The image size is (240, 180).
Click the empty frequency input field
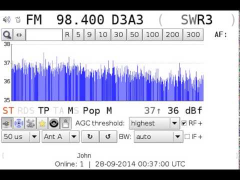pyautogui.click(x=44, y=35)
